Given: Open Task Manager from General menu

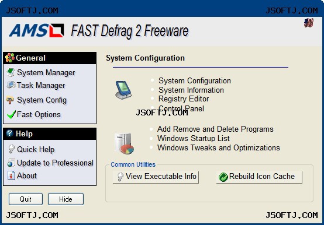Looking at the screenshot, I should point(41,85).
